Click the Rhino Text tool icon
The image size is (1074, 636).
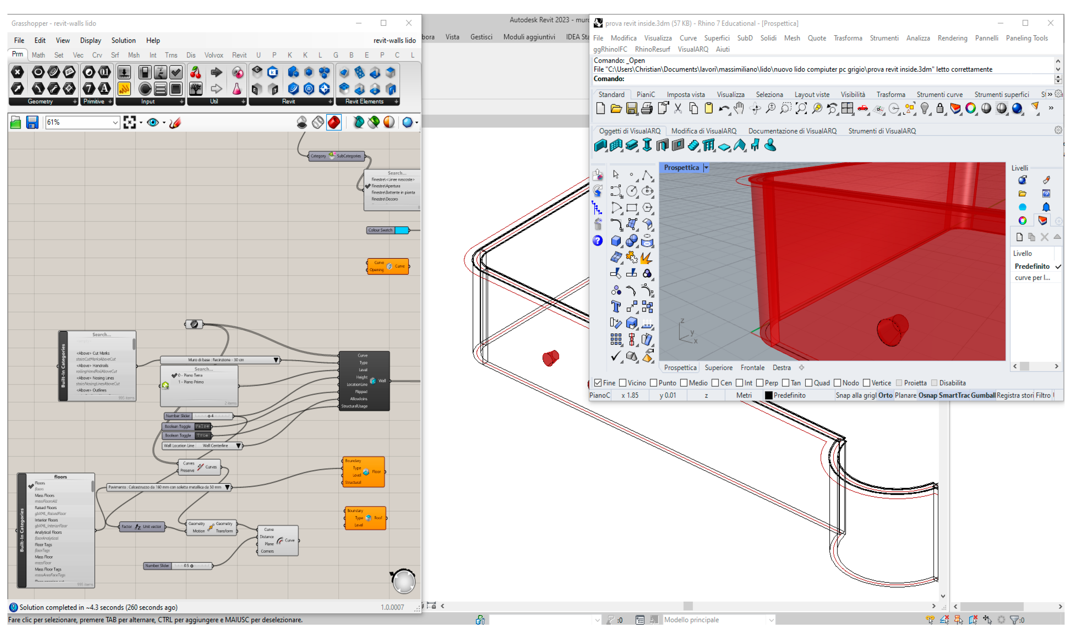(x=616, y=307)
